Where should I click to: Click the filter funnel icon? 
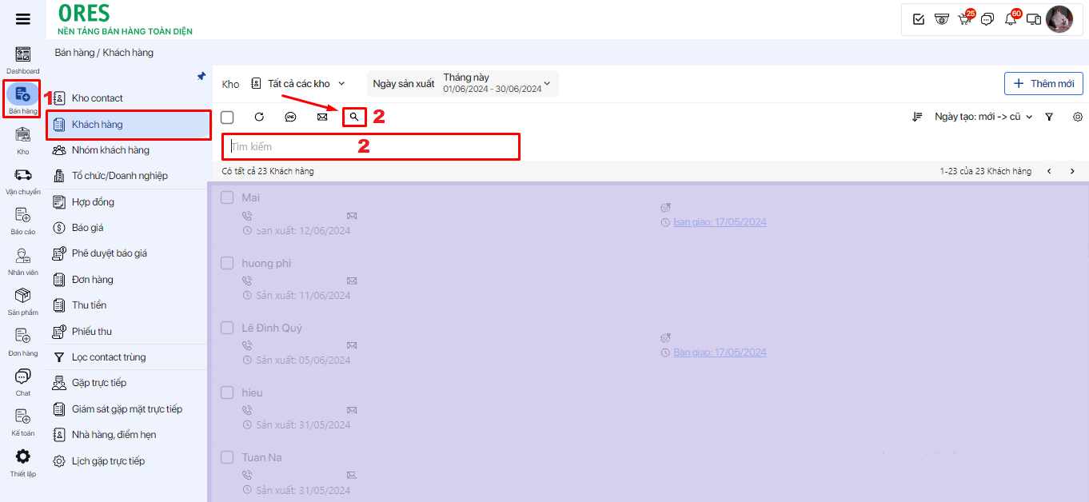[1049, 117]
